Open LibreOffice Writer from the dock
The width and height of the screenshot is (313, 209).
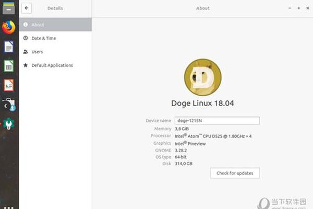pos(8,47)
